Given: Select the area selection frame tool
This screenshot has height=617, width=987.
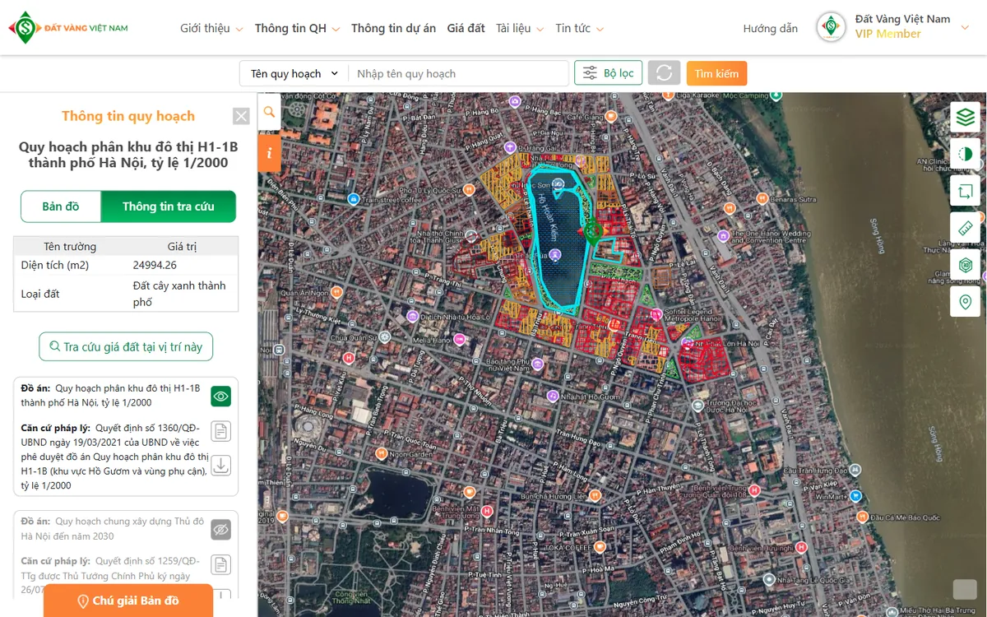Looking at the screenshot, I should [x=966, y=191].
